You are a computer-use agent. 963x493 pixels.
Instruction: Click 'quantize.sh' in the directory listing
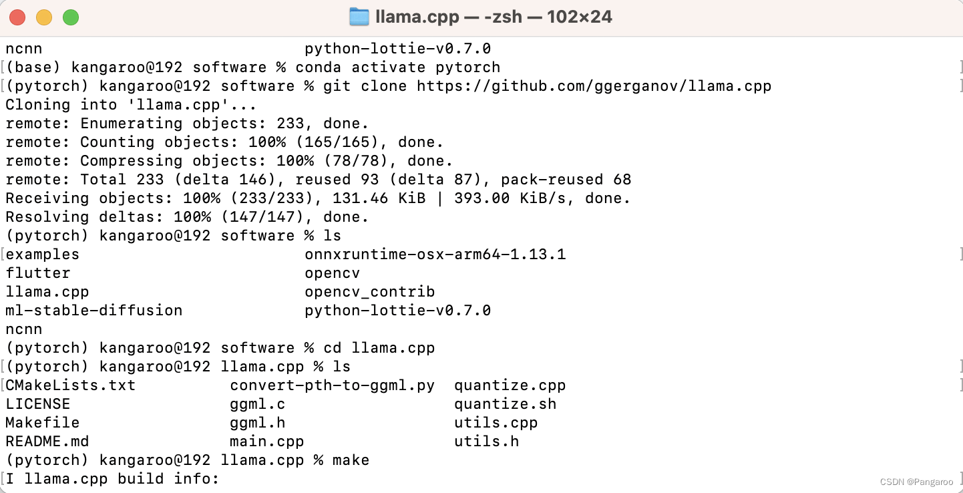click(506, 404)
